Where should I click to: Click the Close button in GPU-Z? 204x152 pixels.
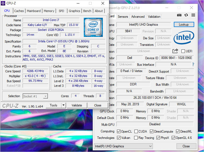pos(186,146)
